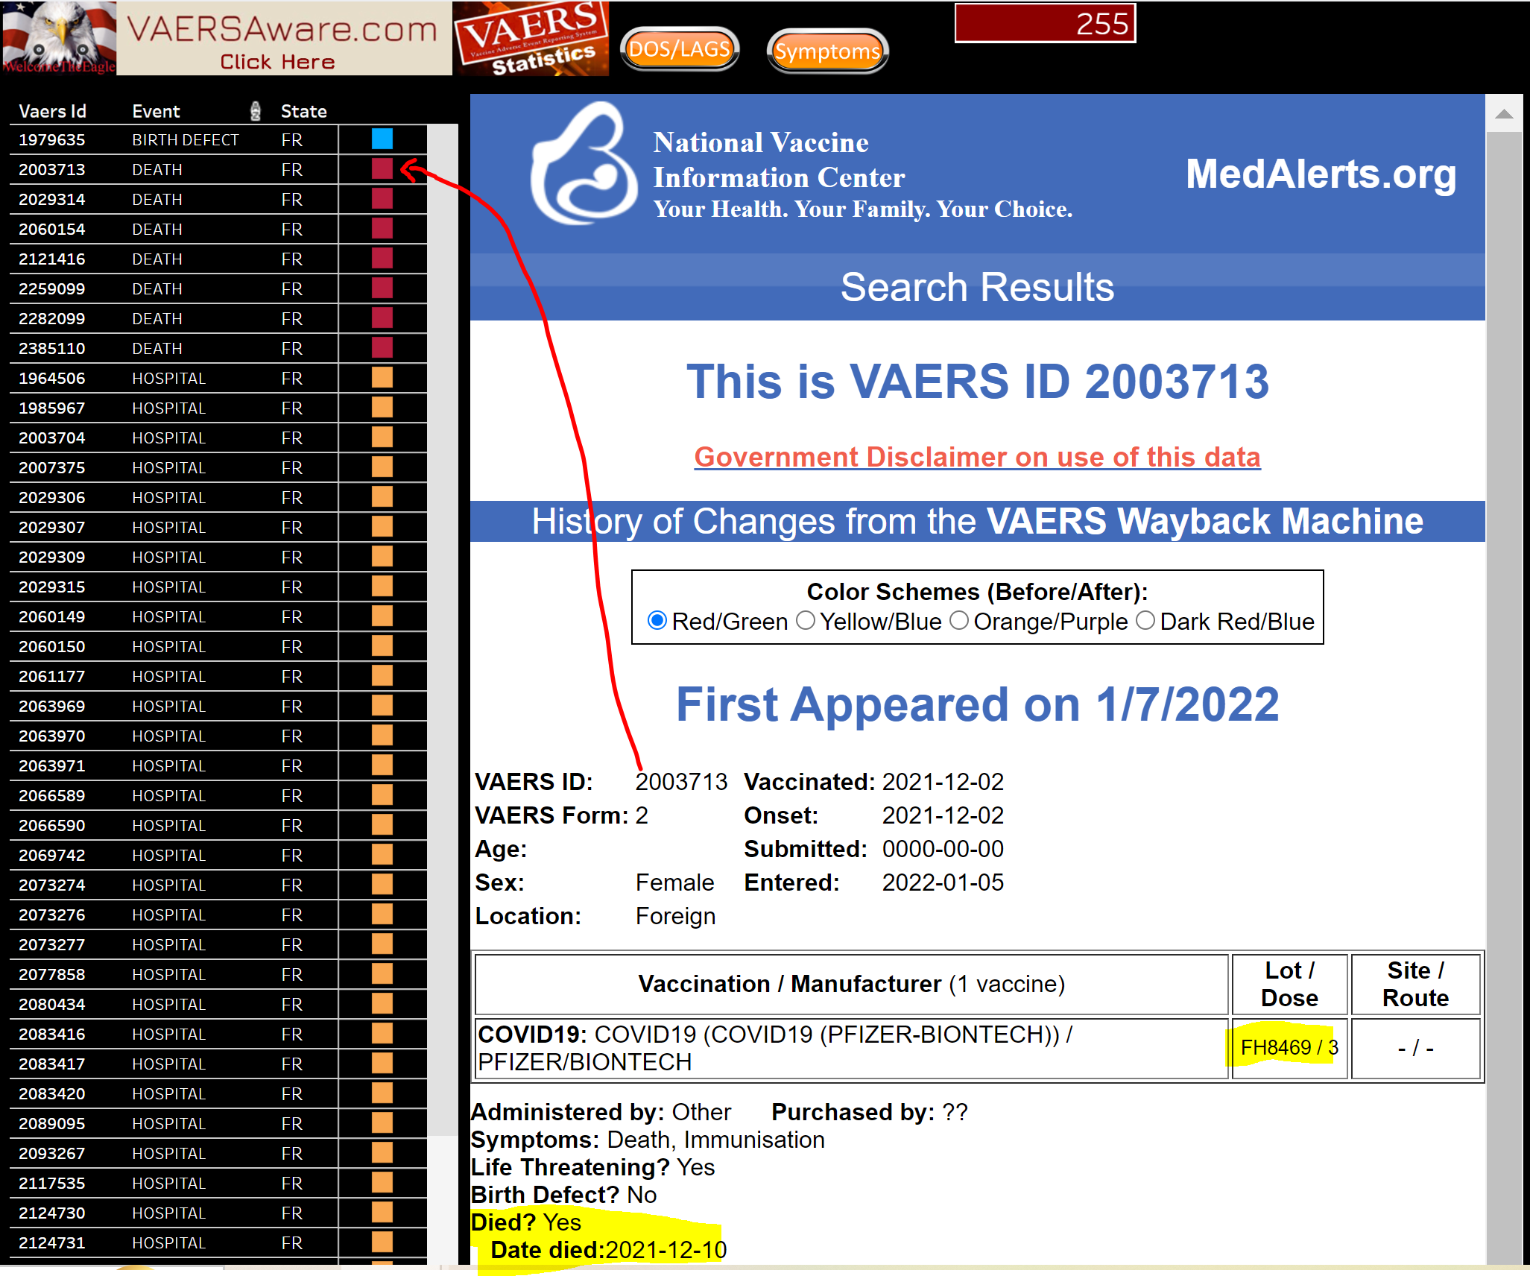Select the Red/Green color scheme
Screen dimensions: 1530x1276
[657, 620]
